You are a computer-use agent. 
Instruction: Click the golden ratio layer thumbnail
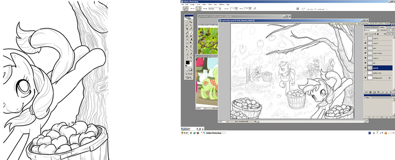[x=370, y=74]
